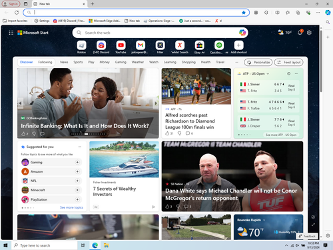Follow the PlayStation topic
333x250 pixels.
(77, 199)
